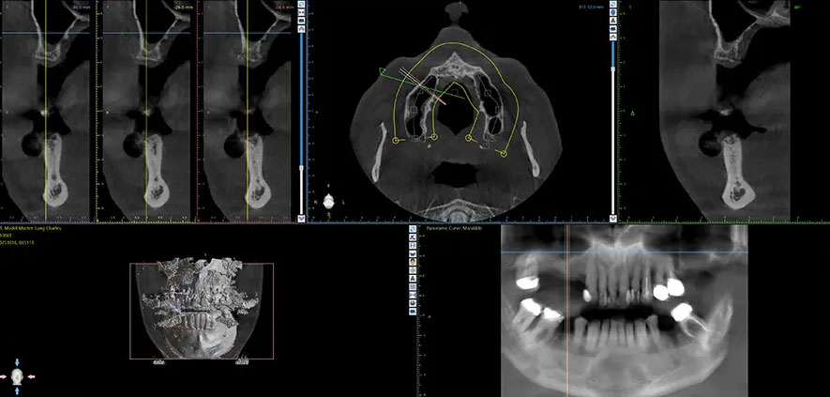
Task: Click the down-arrow button below the cross-section slider
Action: click(x=302, y=218)
